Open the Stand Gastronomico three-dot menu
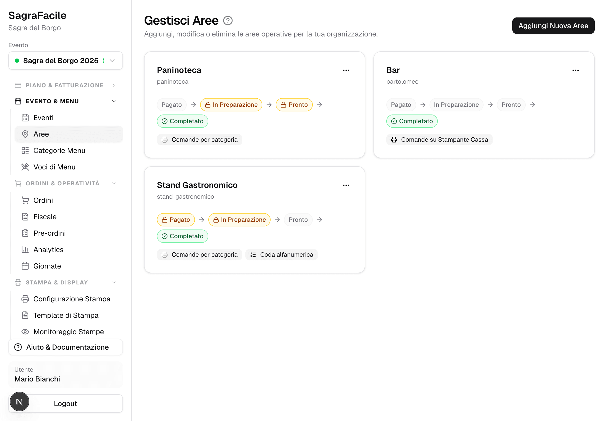Viewport: 607px width, 421px height. coord(346,185)
